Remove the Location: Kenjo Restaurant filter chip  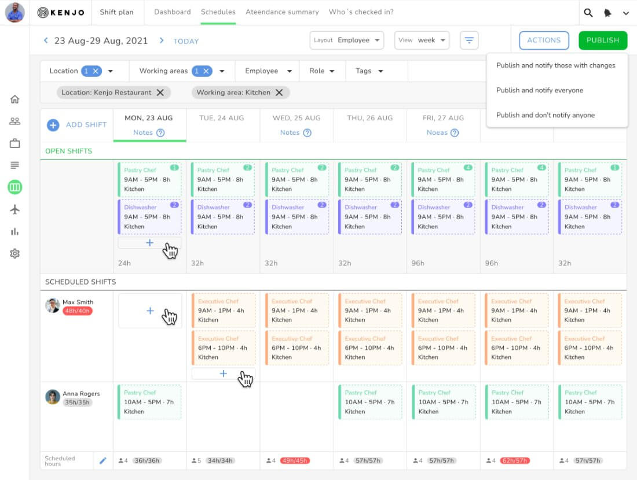coord(160,93)
